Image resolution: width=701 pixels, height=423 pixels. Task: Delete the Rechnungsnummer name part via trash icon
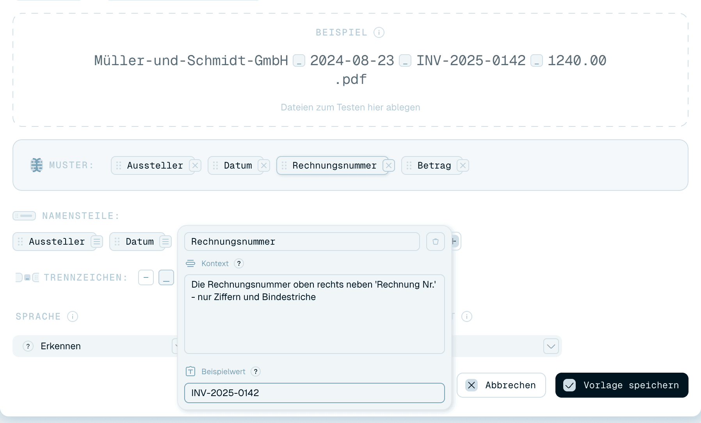[x=436, y=242]
